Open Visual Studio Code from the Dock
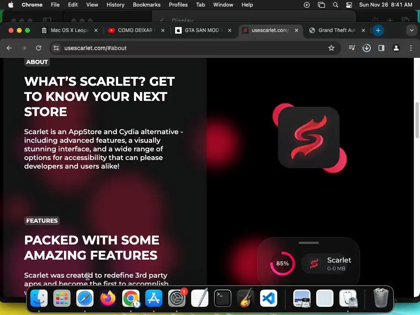Screen dimensions: 420x315 tap(269, 298)
